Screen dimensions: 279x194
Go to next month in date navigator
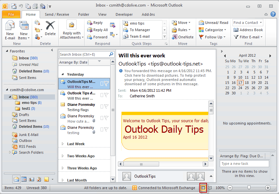click(x=270, y=56)
